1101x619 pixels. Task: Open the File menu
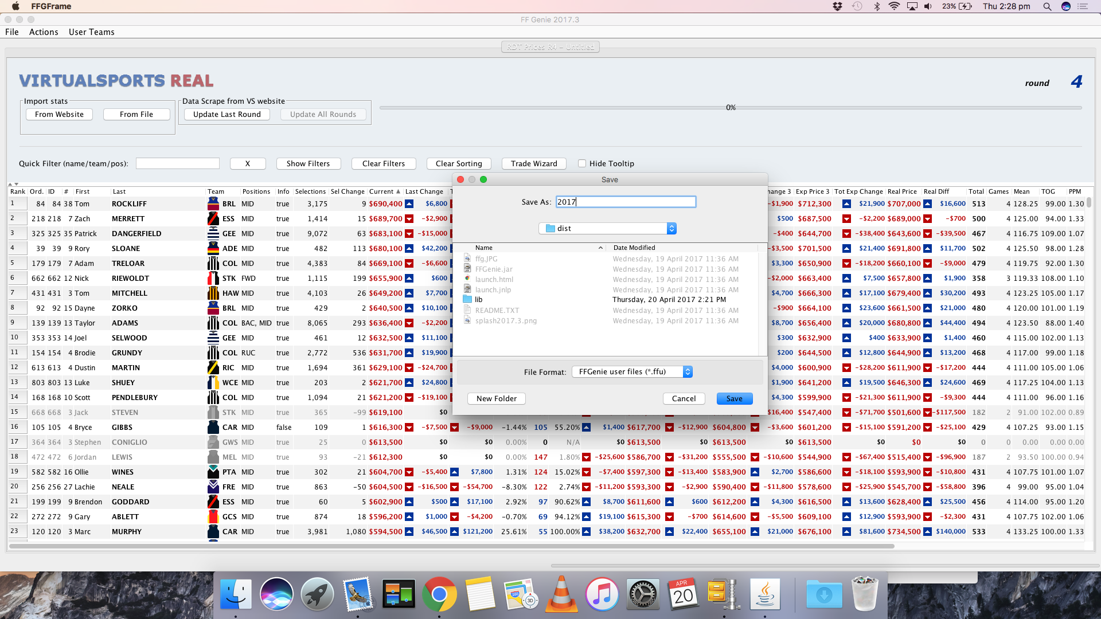point(12,32)
